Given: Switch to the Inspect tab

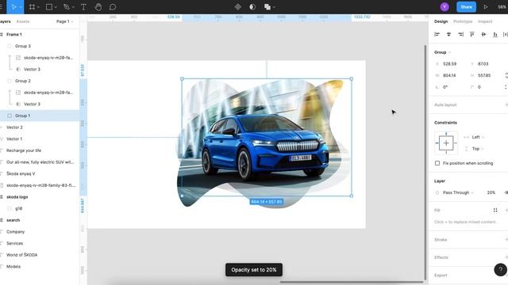Looking at the screenshot, I should click(485, 21).
